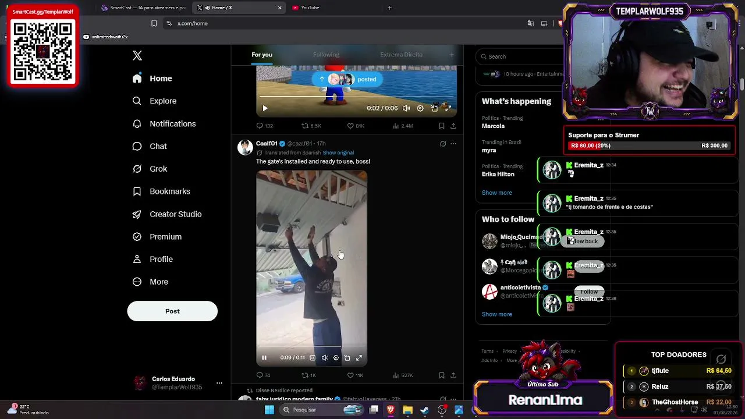Switch to the SmartCast browser tab
The width and height of the screenshot is (745, 419).
(x=144, y=8)
